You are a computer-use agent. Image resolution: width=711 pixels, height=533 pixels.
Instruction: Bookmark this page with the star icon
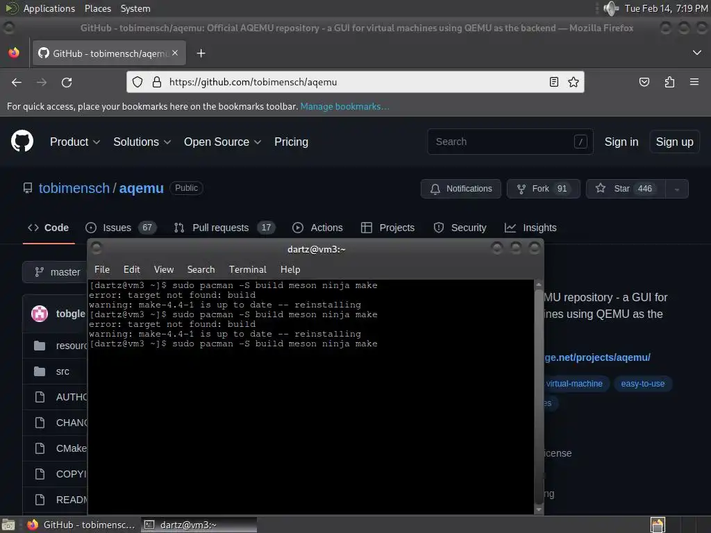[x=573, y=82]
